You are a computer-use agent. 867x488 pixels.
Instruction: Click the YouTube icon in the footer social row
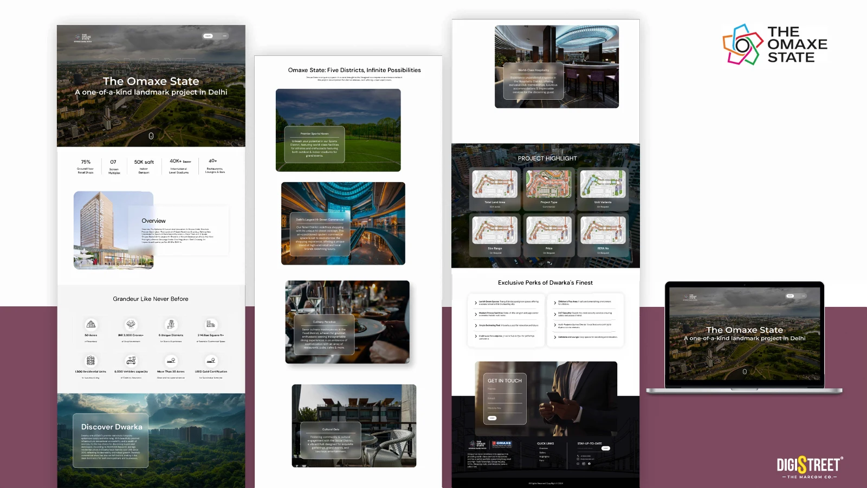tap(578, 464)
